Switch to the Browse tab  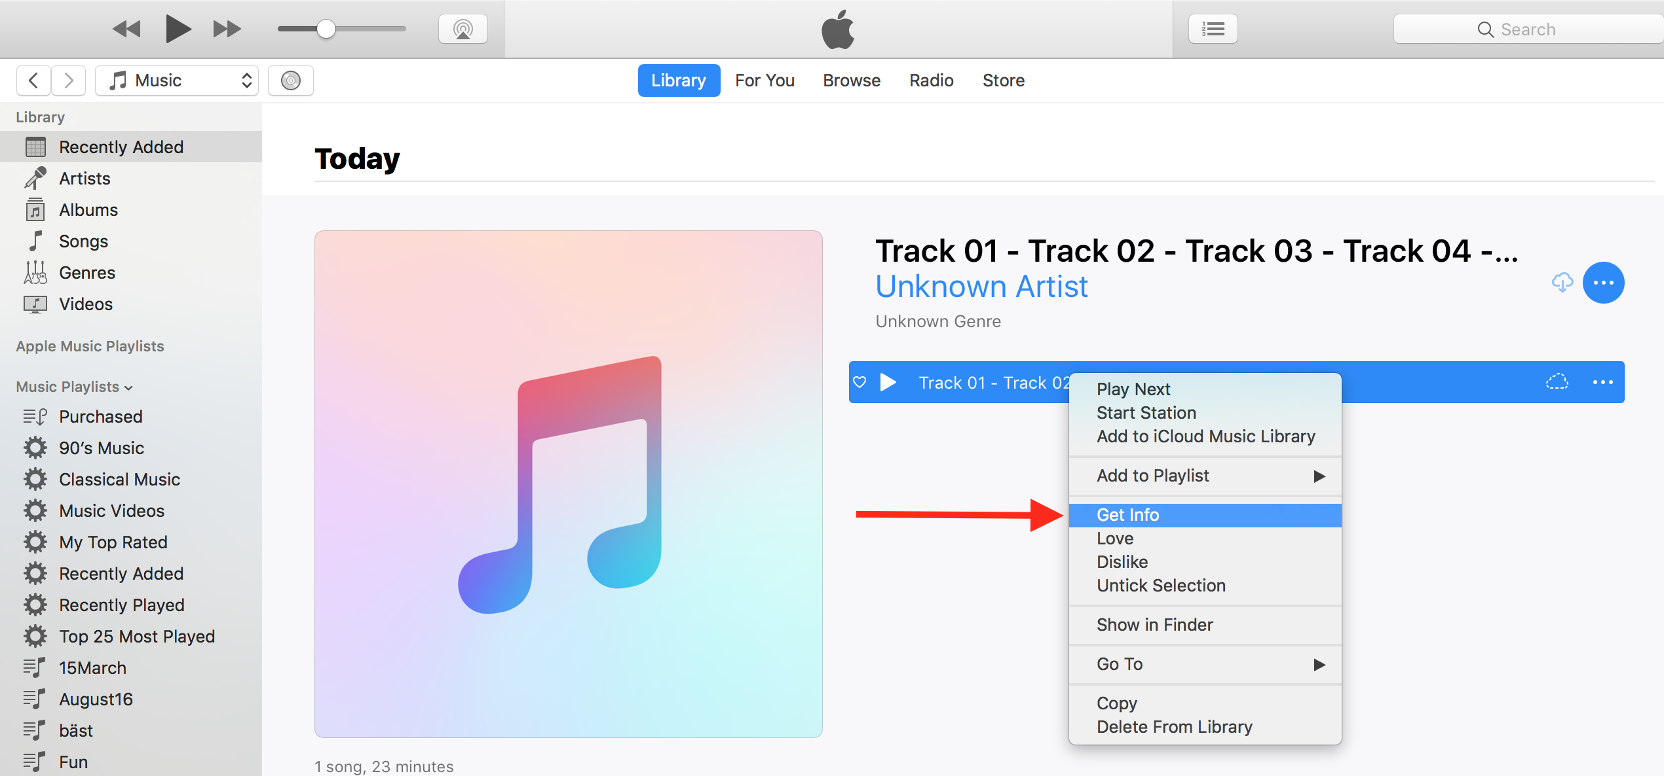click(851, 80)
